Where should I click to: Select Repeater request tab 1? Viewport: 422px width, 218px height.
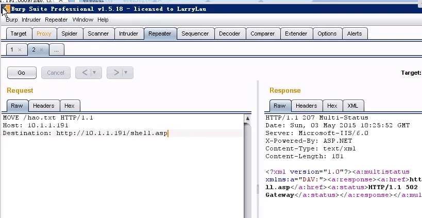click(x=12, y=49)
